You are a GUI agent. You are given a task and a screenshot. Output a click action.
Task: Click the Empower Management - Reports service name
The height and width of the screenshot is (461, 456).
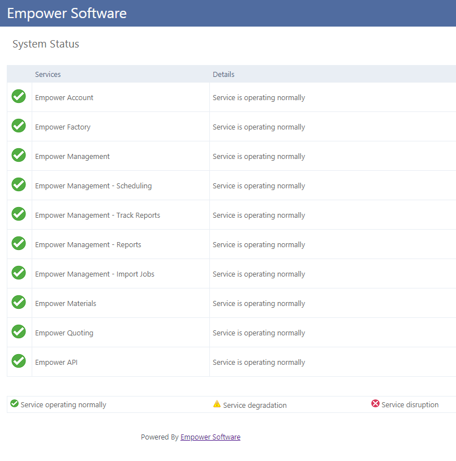(x=88, y=245)
